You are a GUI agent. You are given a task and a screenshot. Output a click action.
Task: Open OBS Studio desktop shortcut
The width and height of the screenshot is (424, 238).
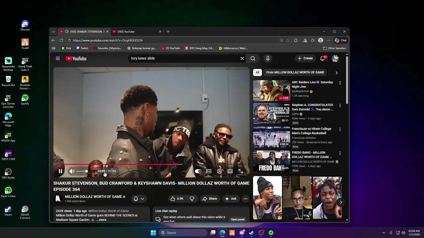pyautogui.click(x=8, y=174)
